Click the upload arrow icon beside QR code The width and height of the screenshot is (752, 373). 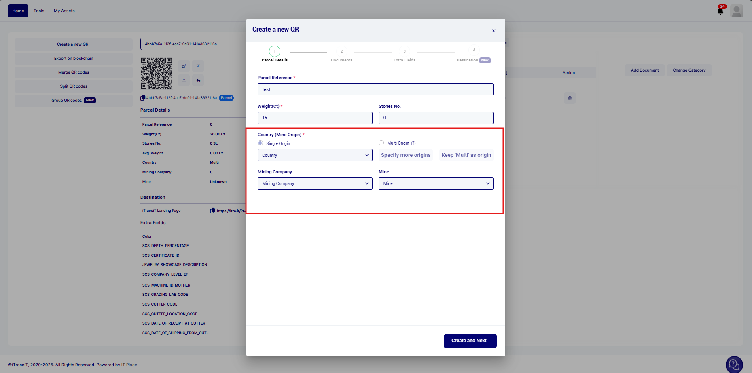pos(184,80)
